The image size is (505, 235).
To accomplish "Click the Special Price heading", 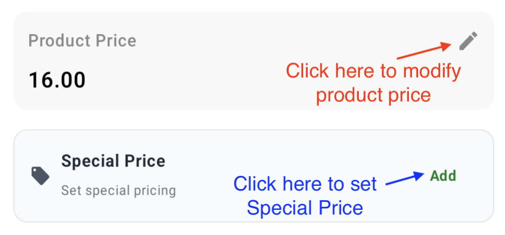I will pos(113,160).
